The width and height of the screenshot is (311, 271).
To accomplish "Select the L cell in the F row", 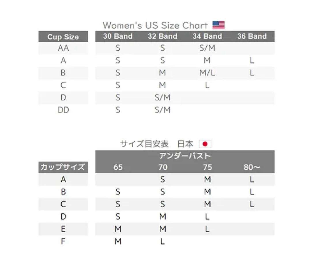I will tap(163, 241).
